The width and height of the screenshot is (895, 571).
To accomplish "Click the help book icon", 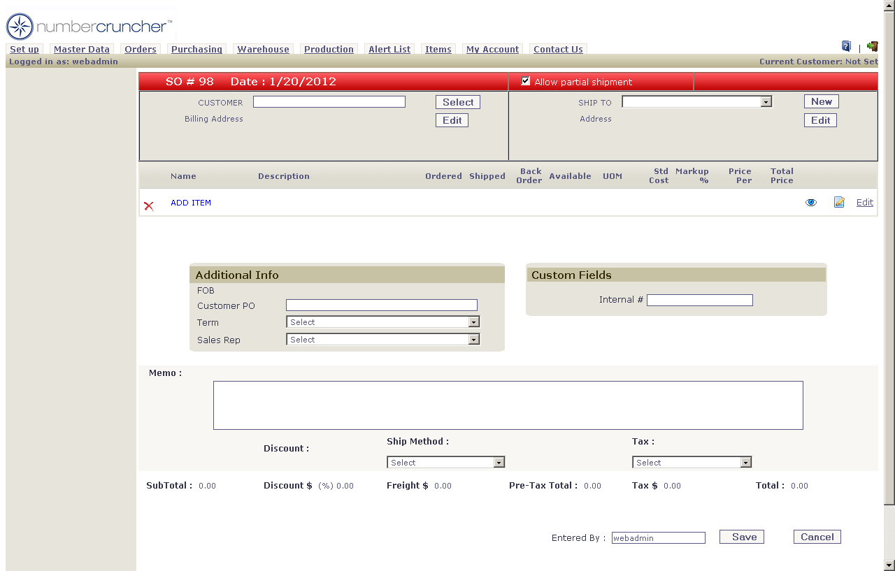I will (846, 46).
